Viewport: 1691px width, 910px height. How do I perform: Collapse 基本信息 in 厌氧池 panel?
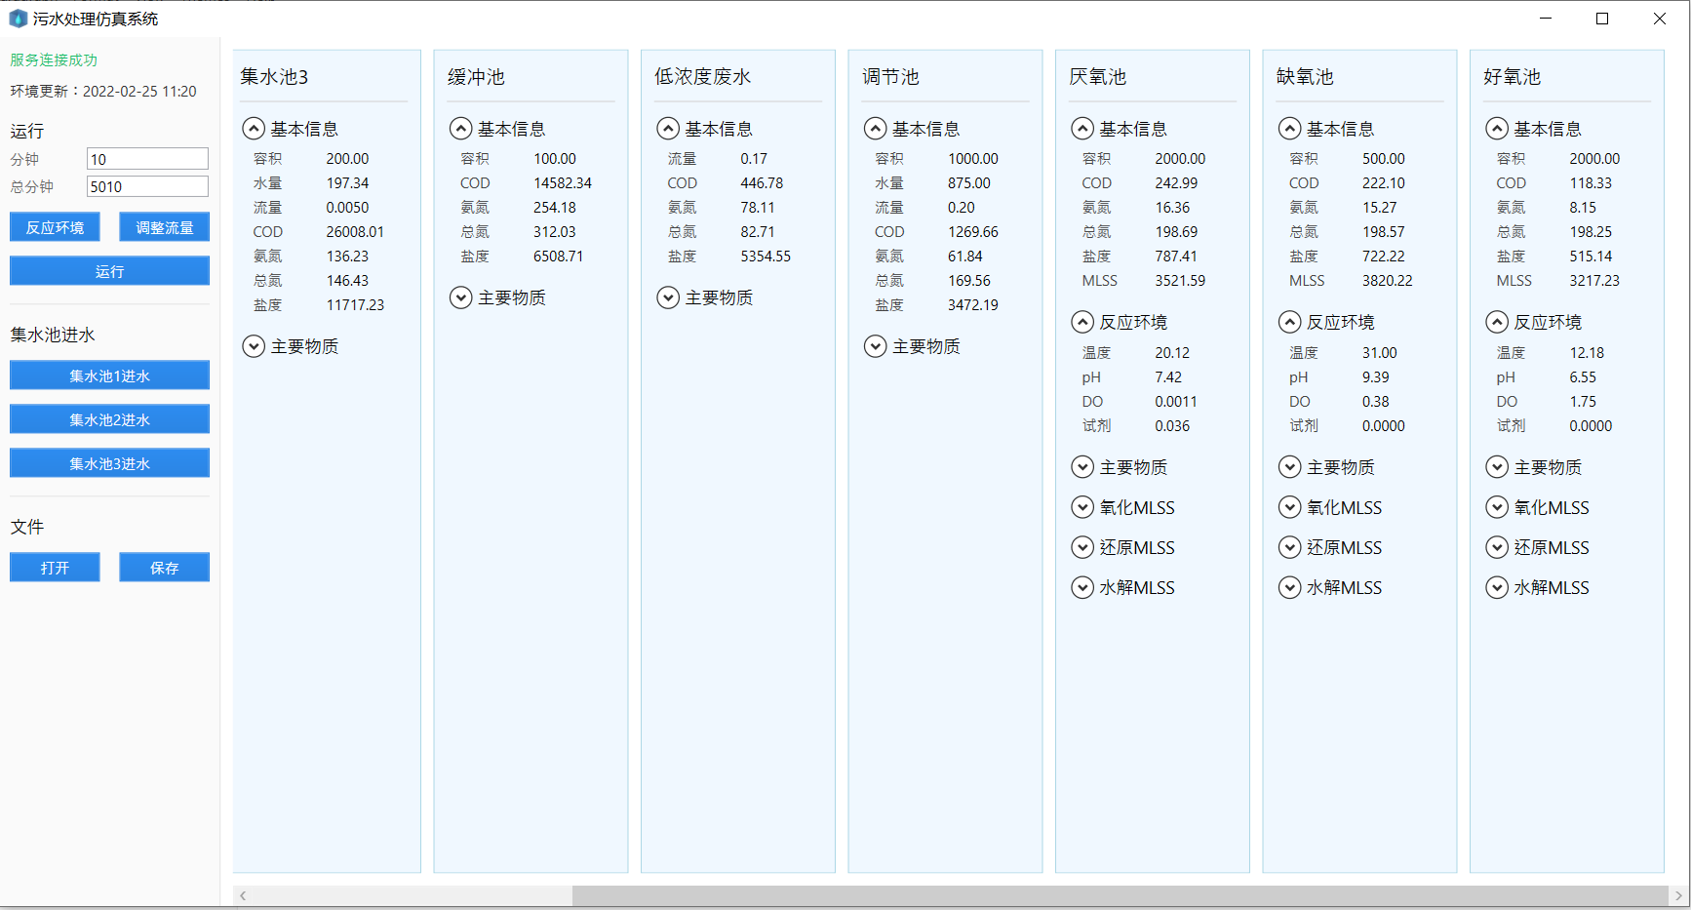(x=1082, y=129)
